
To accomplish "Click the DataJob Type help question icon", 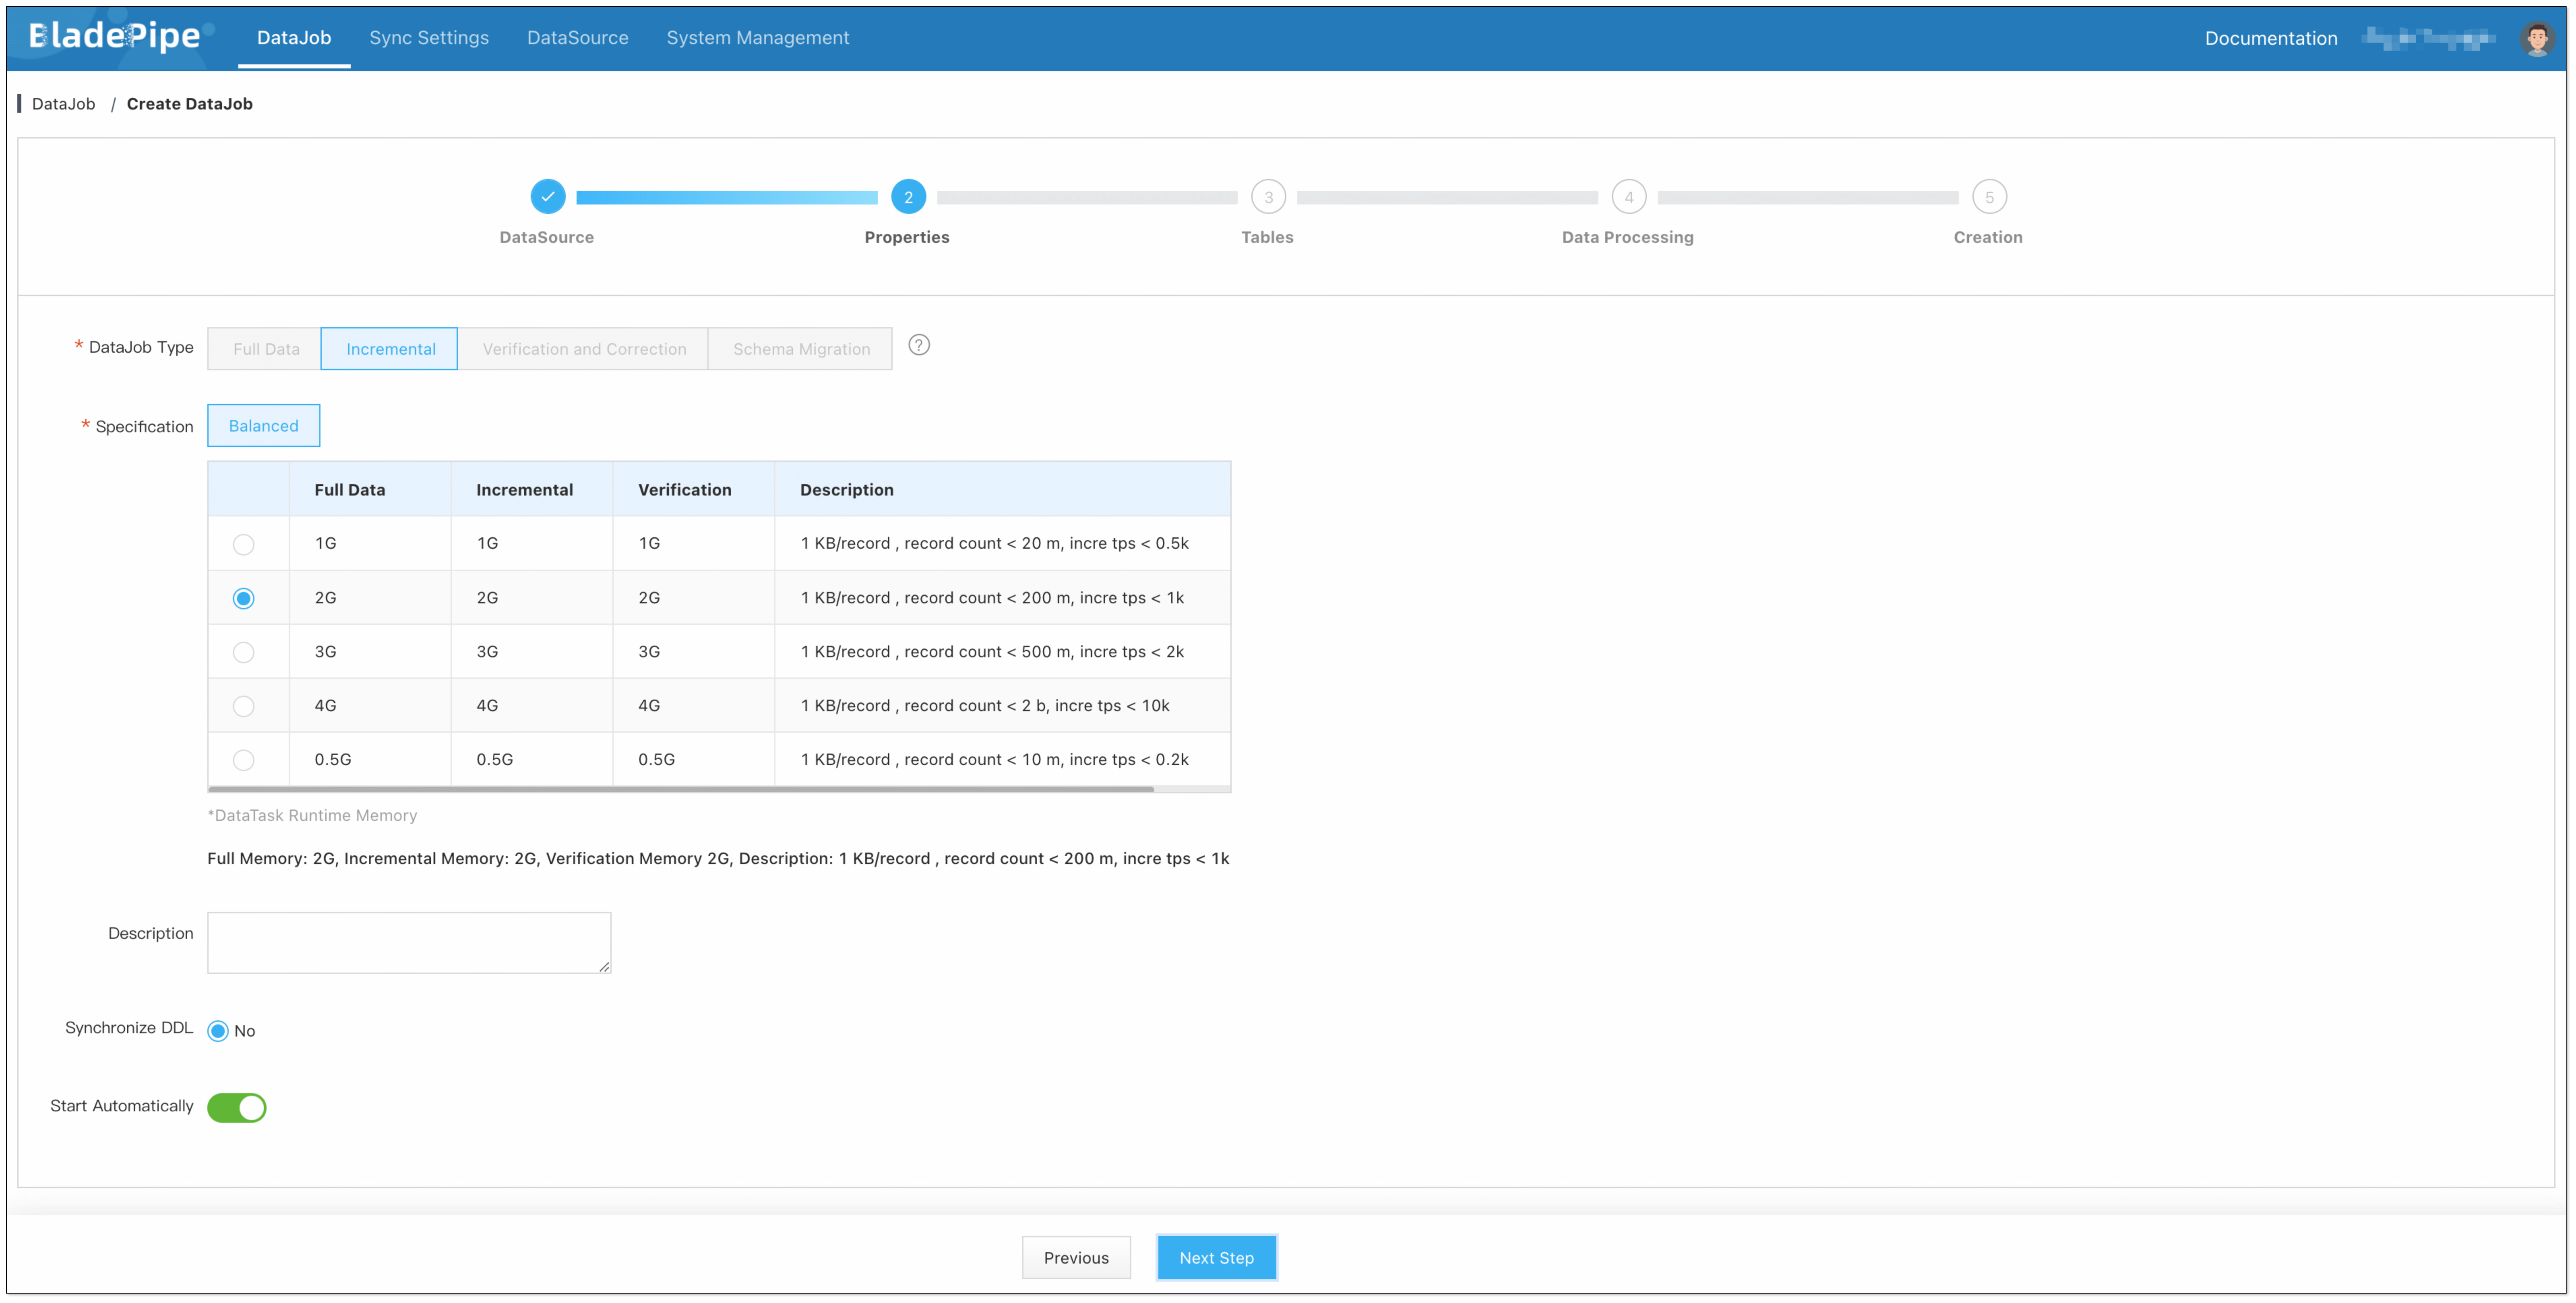I will pos(919,345).
